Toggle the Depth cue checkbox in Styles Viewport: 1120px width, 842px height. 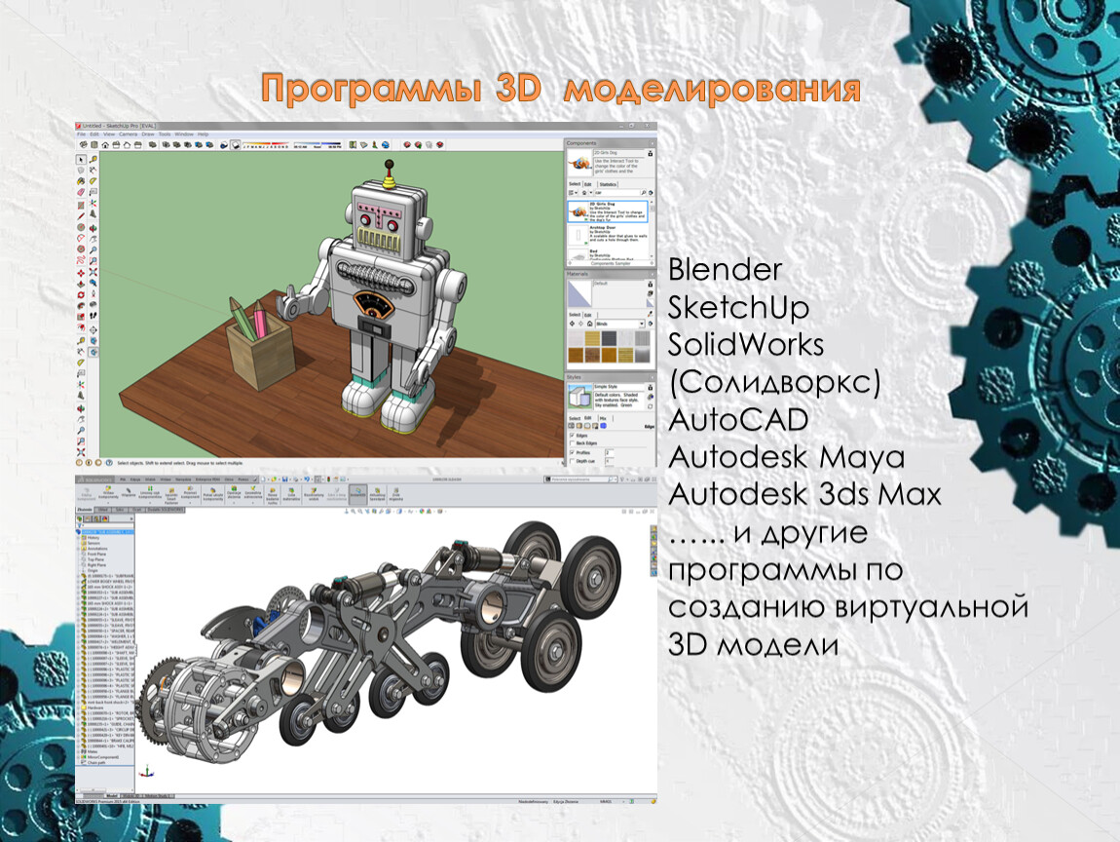click(x=572, y=461)
